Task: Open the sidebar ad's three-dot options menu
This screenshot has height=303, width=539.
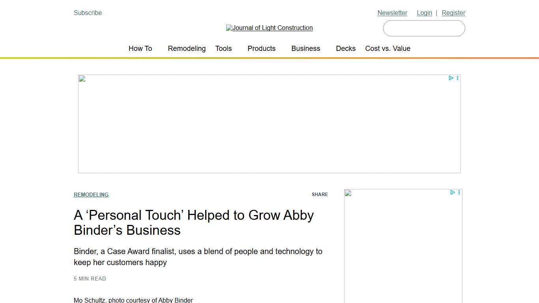Action: pos(459,192)
